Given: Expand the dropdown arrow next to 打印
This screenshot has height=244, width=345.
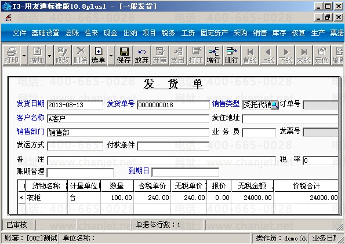Looking at the screenshot, I should [24, 55].
